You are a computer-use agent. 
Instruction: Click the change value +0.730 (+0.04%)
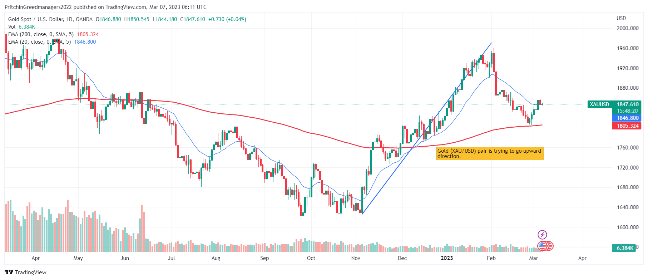click(x=227, y=19)
